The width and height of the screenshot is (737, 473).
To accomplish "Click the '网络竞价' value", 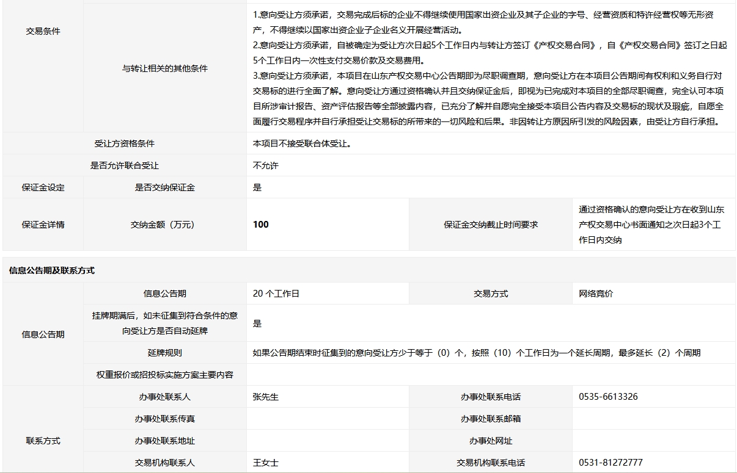I will point(596,294).
